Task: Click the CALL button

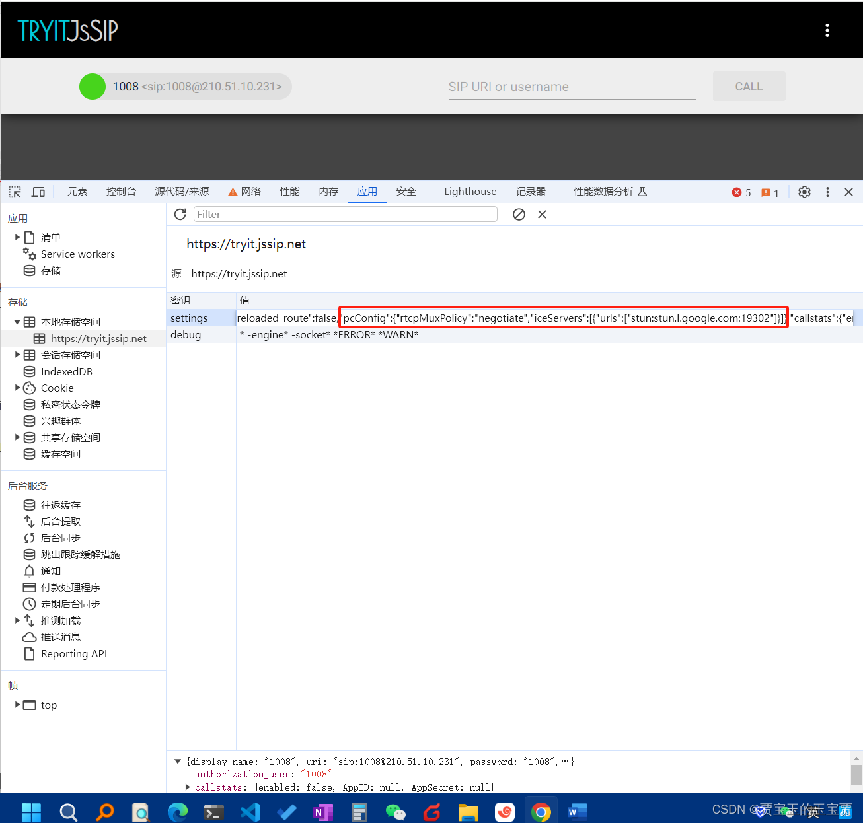Action: (749, 87)
